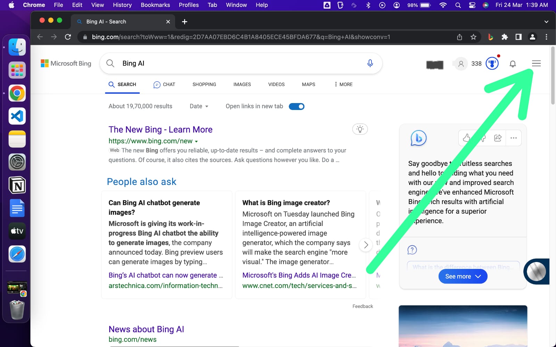Image resolution: width=556 pixels, height=347 pixels.
Task: Open Chrome three-dot menu
Action: click(546, 37)
